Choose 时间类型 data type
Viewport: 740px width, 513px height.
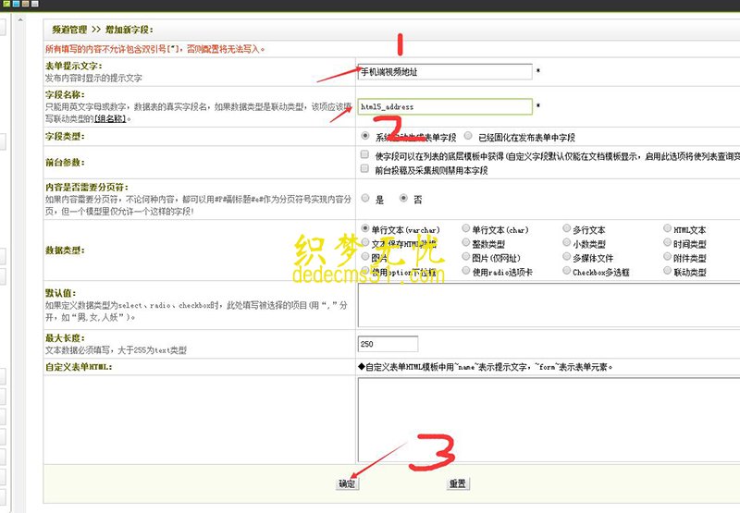[667, 242]
